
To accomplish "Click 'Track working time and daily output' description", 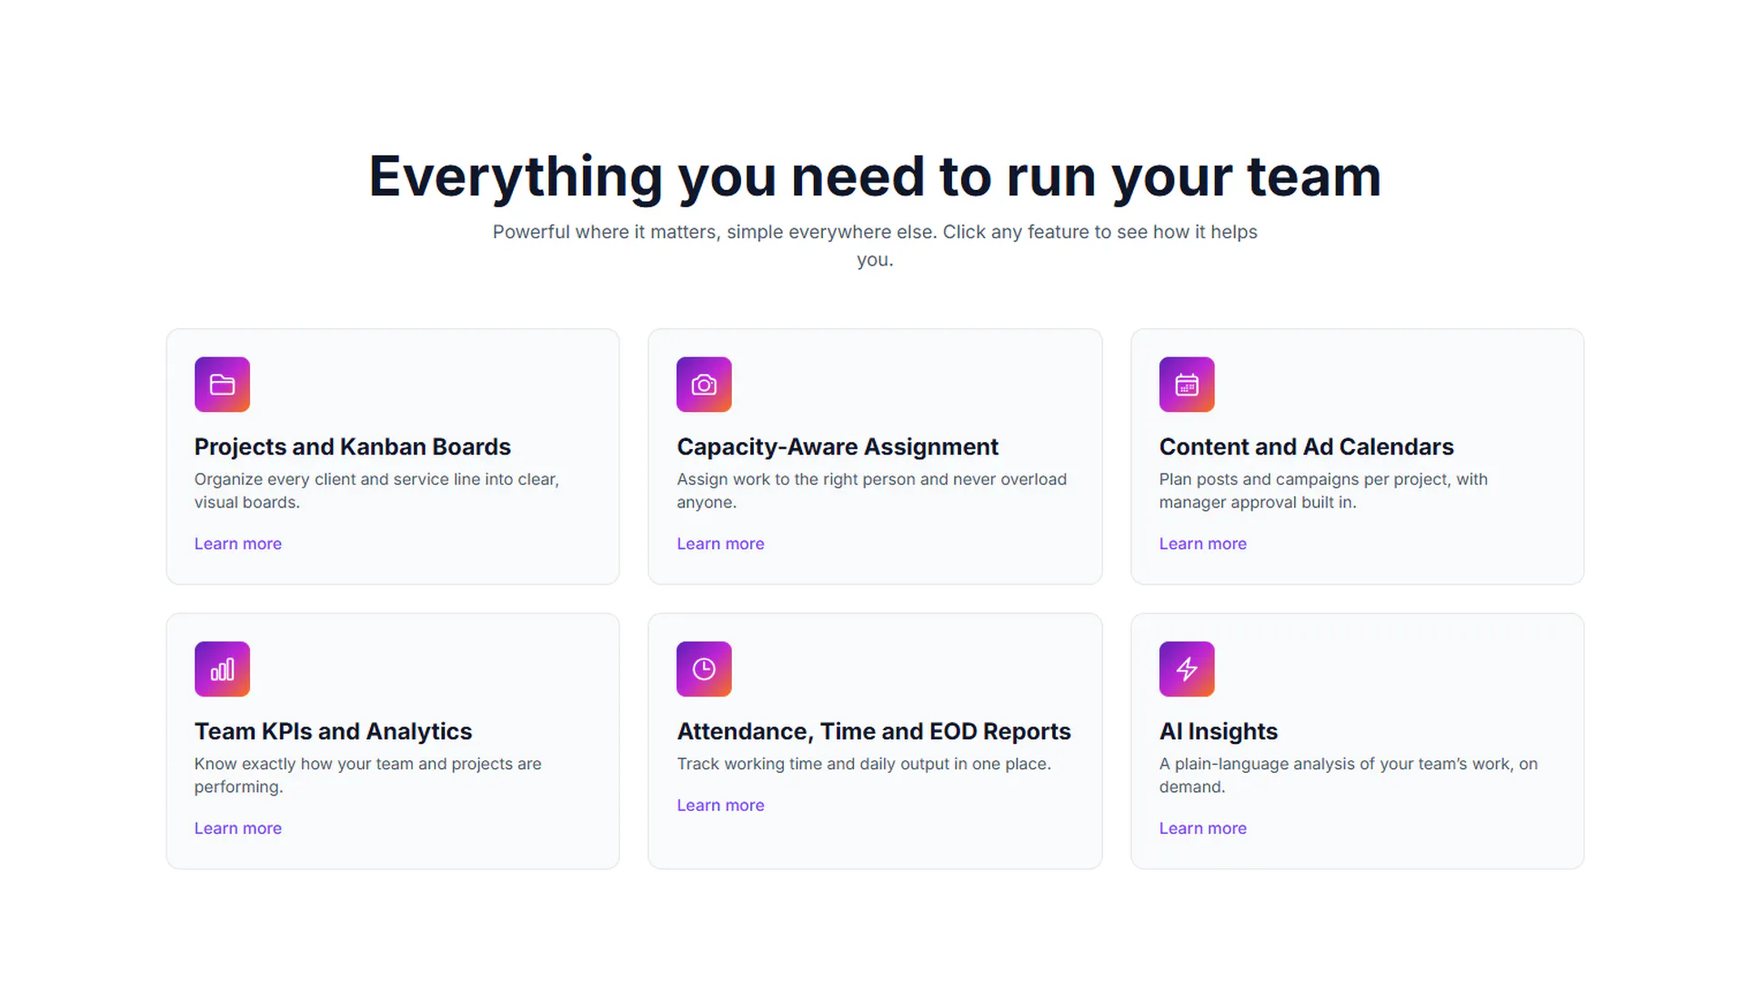I will (x=864, y=764).
